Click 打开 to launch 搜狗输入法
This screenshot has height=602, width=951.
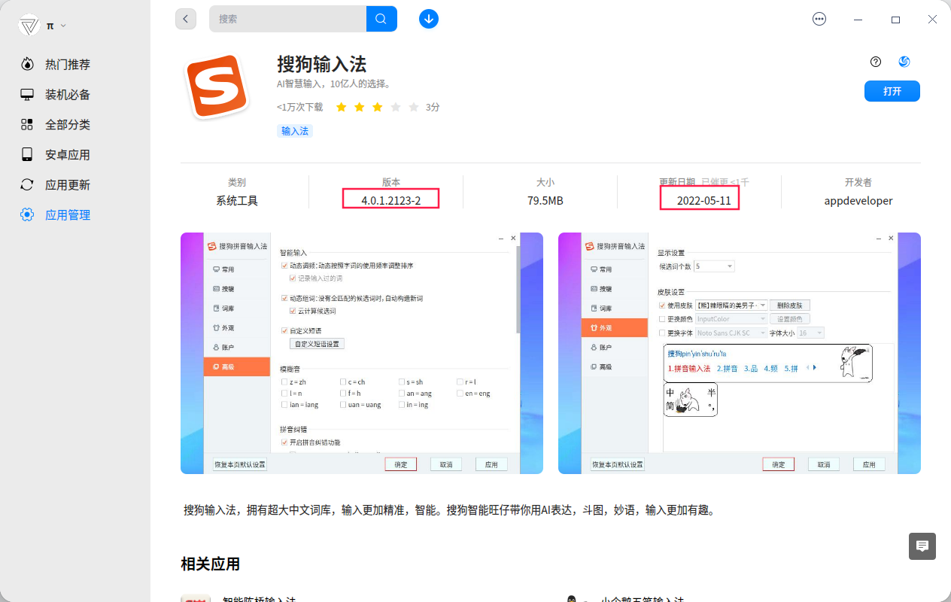click(x=892, y=90)
